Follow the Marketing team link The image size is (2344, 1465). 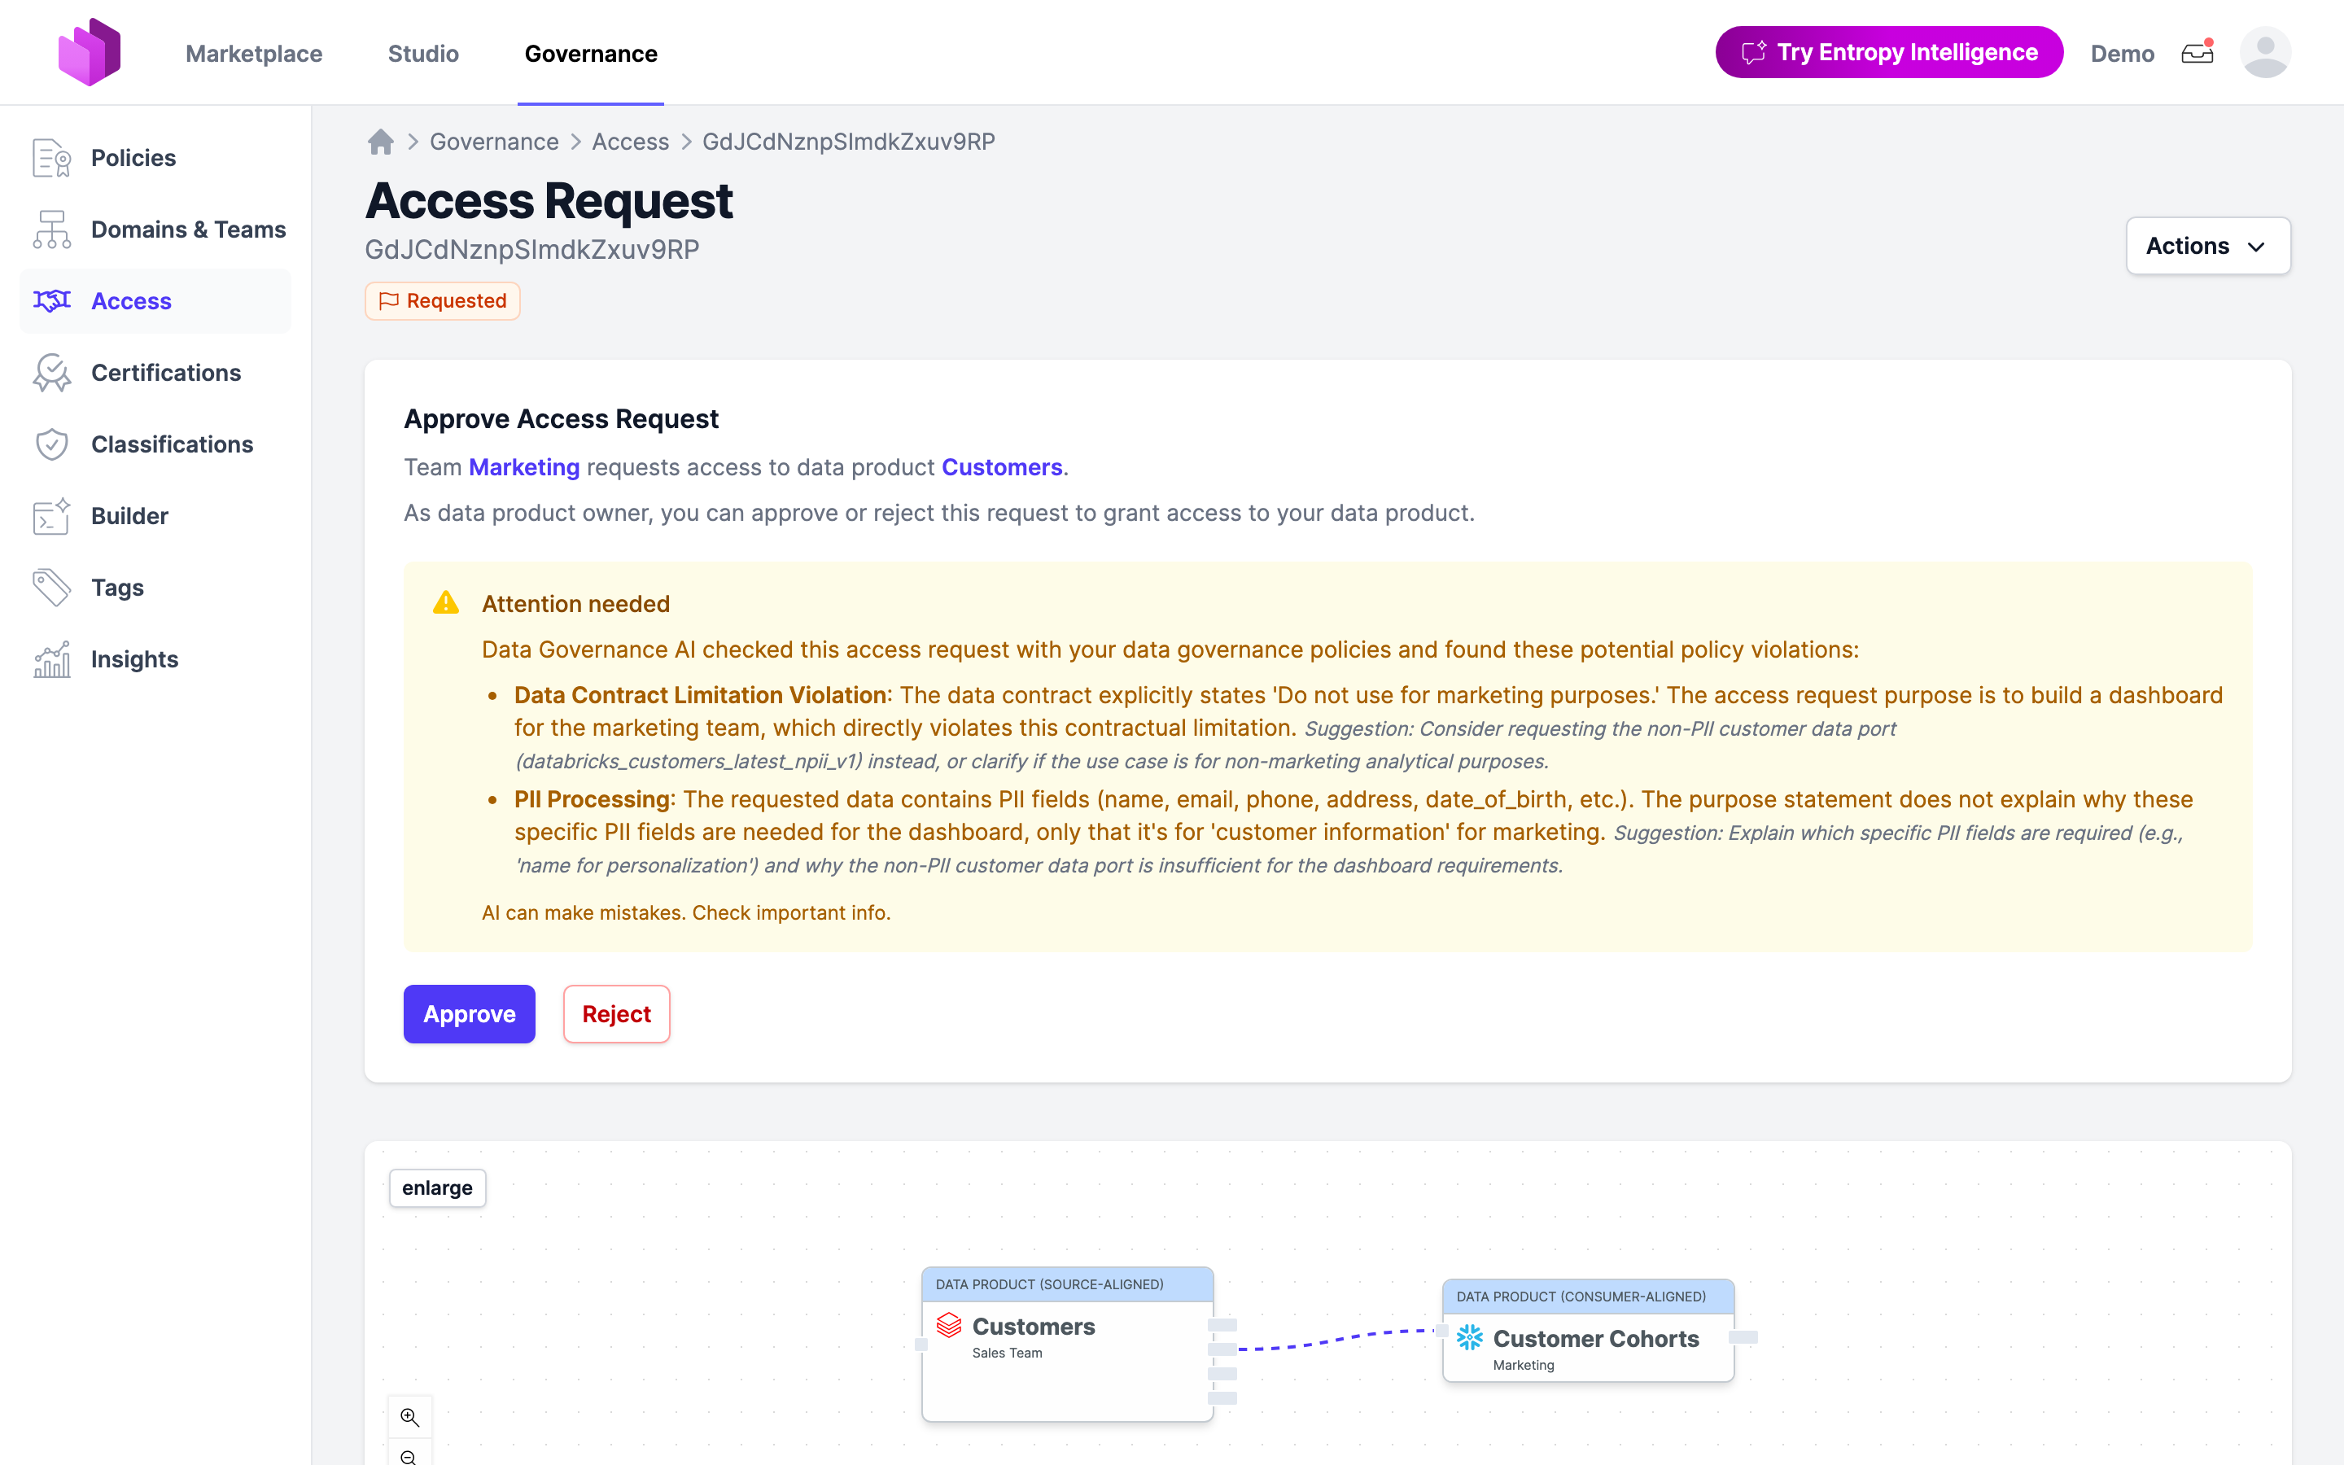524,467
